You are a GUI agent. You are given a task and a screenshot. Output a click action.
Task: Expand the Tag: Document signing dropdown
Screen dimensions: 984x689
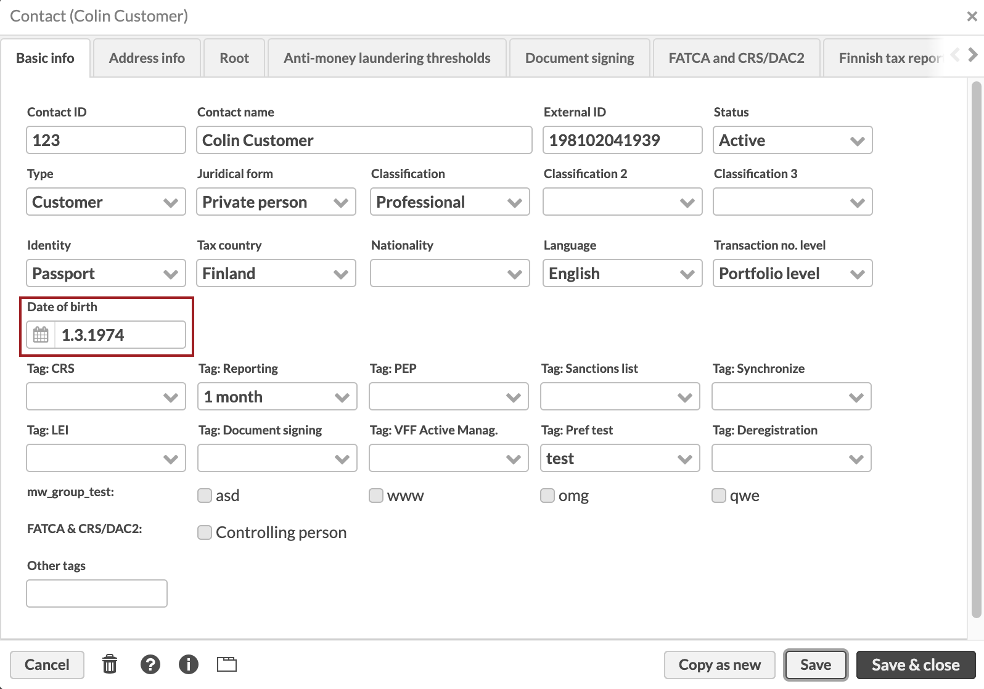277,458
